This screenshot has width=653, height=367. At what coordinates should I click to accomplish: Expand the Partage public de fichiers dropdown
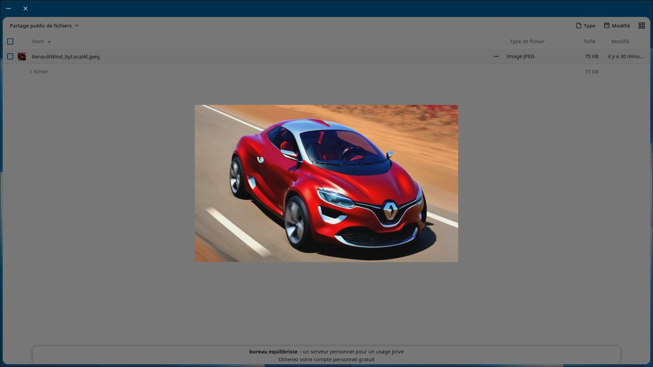click(x=45, y=26)
